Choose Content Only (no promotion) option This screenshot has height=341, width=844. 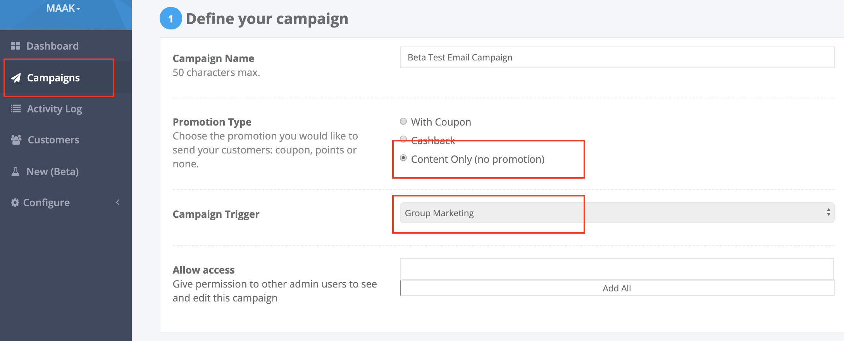[x=403, y=158]
